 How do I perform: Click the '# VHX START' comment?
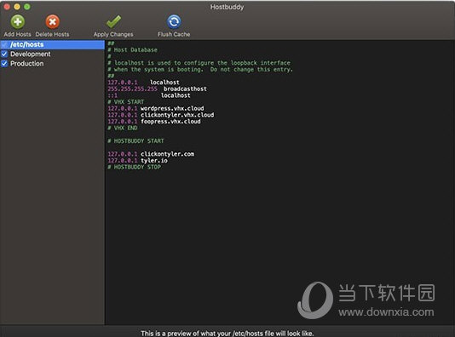click(x=125, y=102)
